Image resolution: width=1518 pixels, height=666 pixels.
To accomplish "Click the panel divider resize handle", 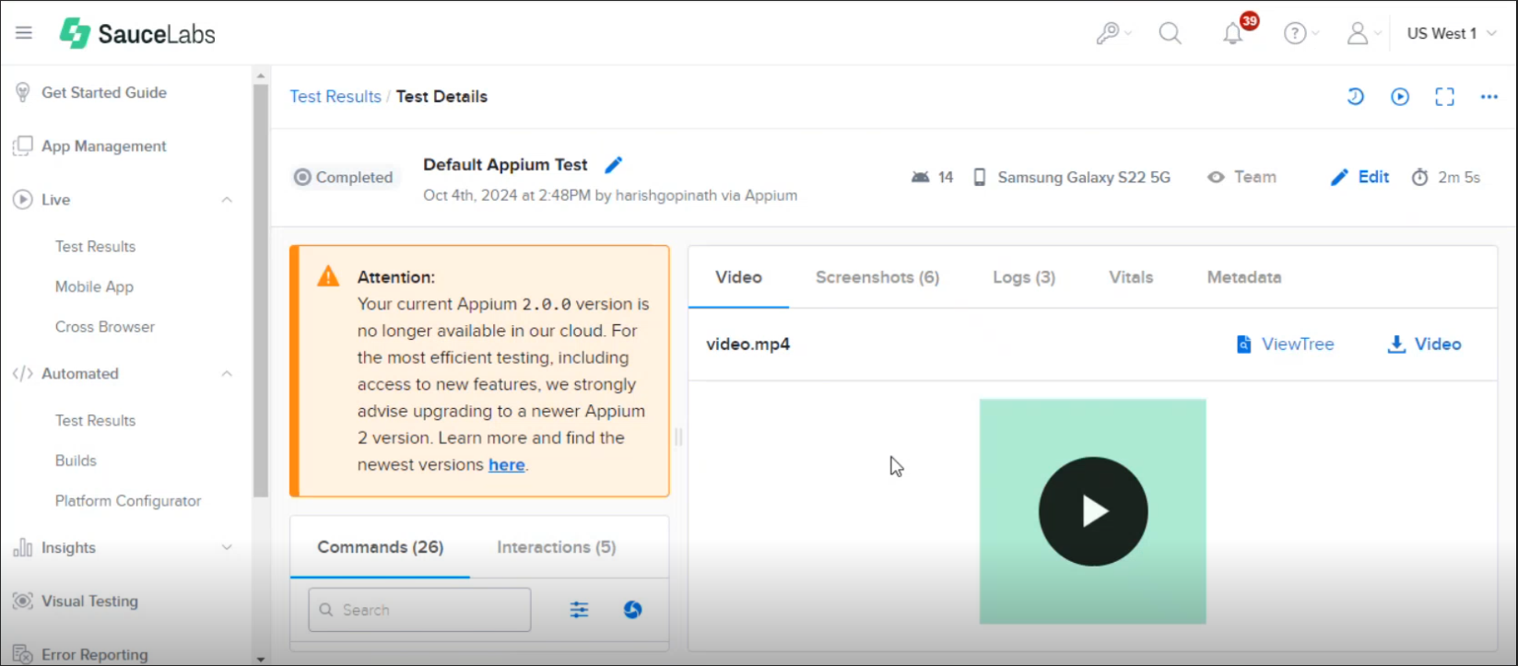I will click(678, 437).
